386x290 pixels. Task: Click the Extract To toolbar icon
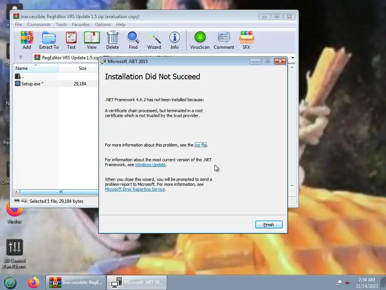[49, 40]
